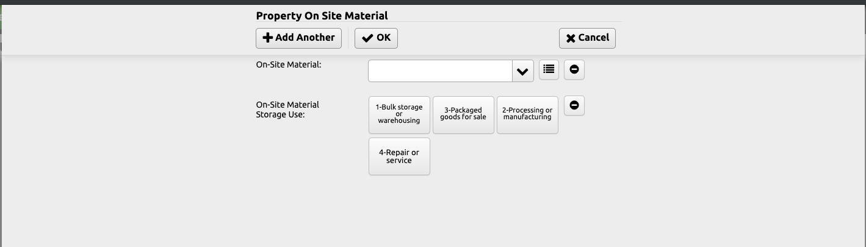Viewport: 866px width, 247px height.
Task: Open the On-Site Material dropdown arrow
Action: click(522, 71)
